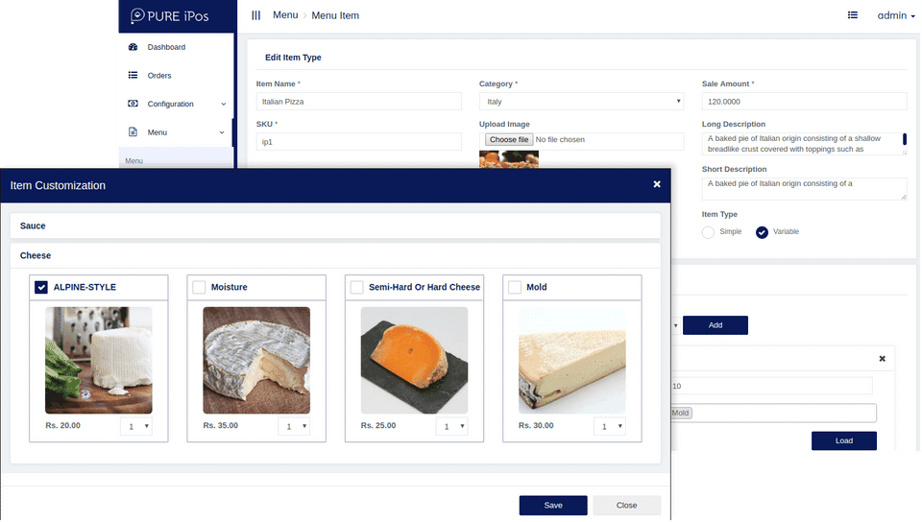The width and height of the screenshot is (922, 522).
Task: Open Orders in sidebar
Action: click(159, 76)
